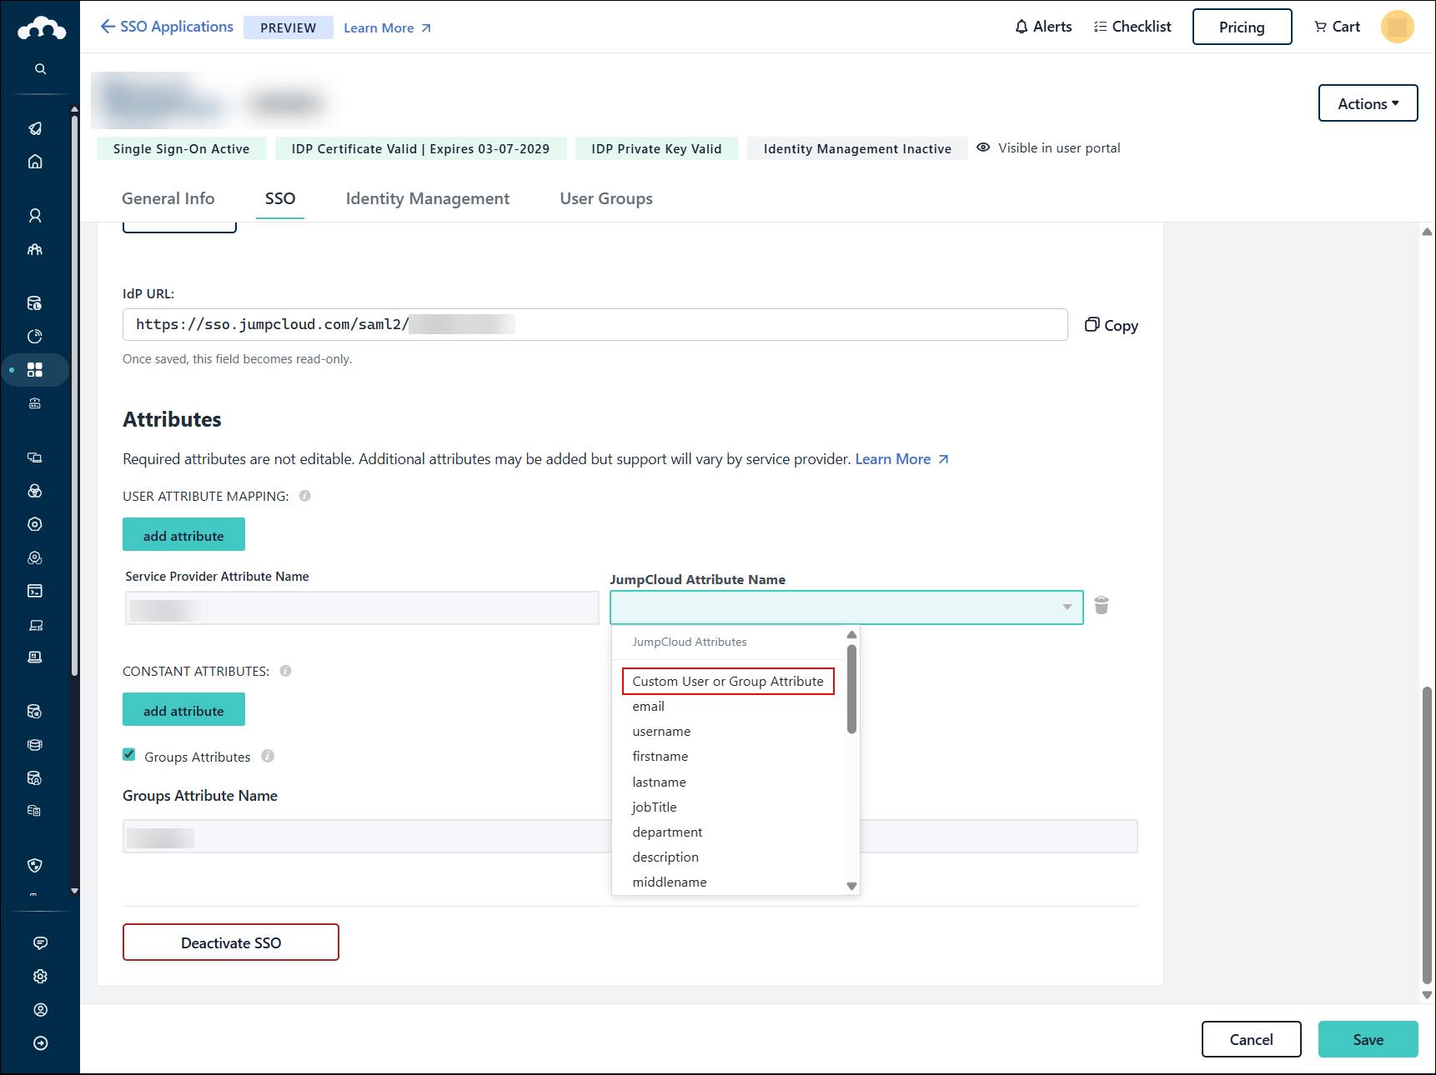Switch to the General Info tab

pyautogui.click(x=168, y=198)
